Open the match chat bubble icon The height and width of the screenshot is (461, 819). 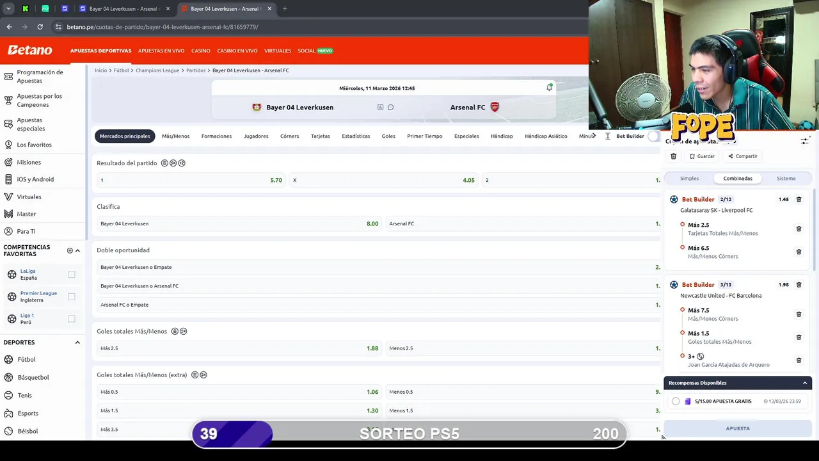tap(390, 107)
